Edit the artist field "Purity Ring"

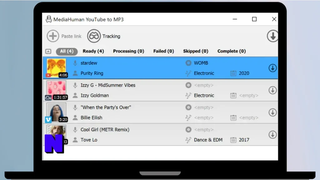point(92,73)
